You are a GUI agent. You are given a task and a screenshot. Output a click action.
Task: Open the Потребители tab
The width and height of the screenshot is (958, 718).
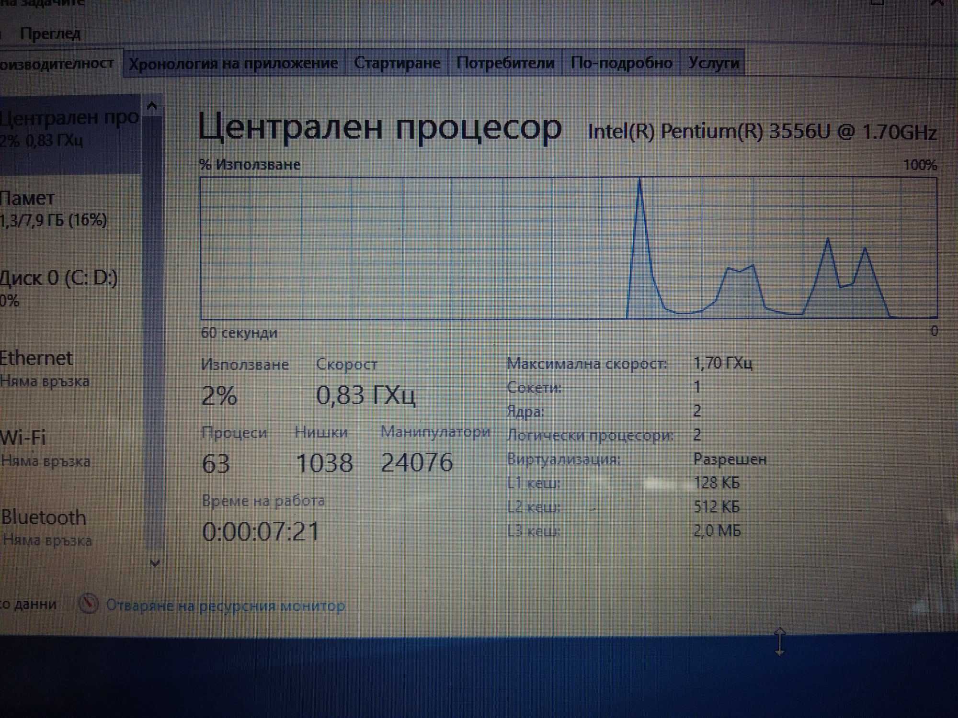coord(505,62)
